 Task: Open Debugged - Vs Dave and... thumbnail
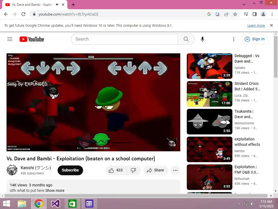pyautogui.click(x=209, y=66)
